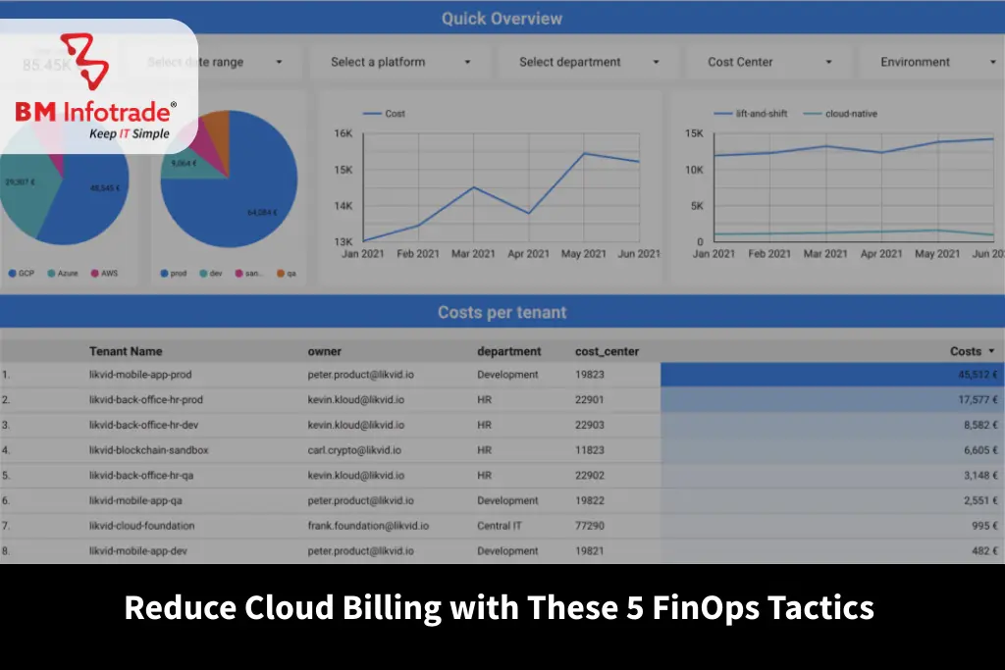Click the sort arrow icon on the Costs column
The width and height of the screenshot is (1005, 670).
[991, 350]
